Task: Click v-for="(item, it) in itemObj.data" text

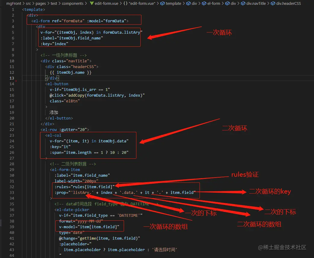Action: [x=89, y=141]
